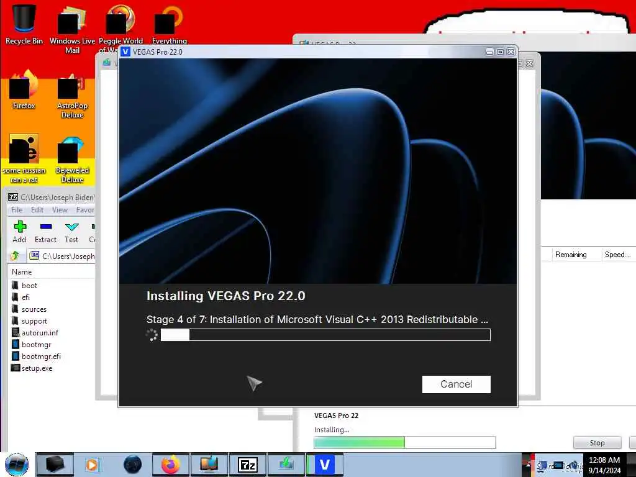The width and height of the screenshot is (636, 477).
Task: Click the Speed column header
Action: point(617,254)
